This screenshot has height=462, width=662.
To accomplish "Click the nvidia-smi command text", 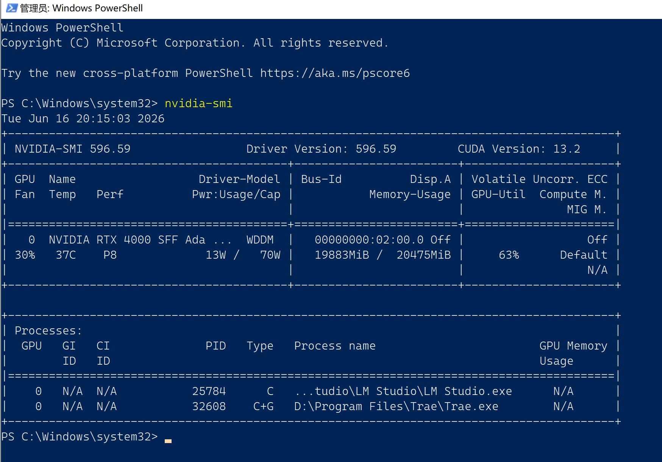I will click(198, 103).
